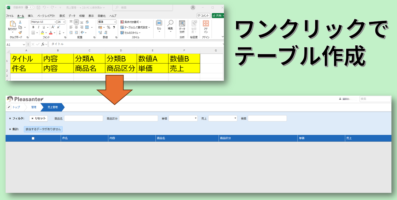
Task: Click the 件名 column header in Pleasanter table
Action: pos(84,138)
